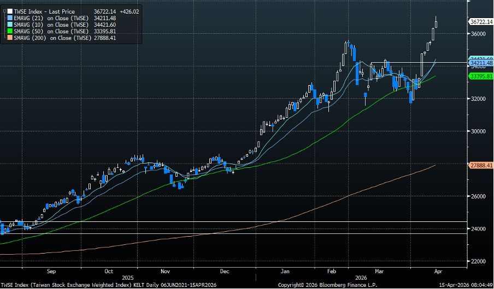Click the 15-Apr-2026 08:04:49 timestamp
The width and height of the screenshot is (494, 289).
466,285
